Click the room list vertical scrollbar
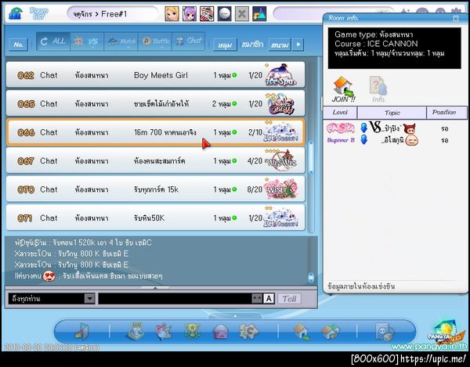Viewport: 470px width, 367px height. (311, 157)
